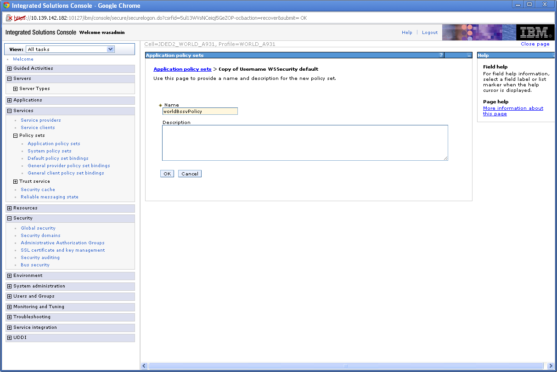Open Bus security page
557x372 pixels.
click(35, 265)
